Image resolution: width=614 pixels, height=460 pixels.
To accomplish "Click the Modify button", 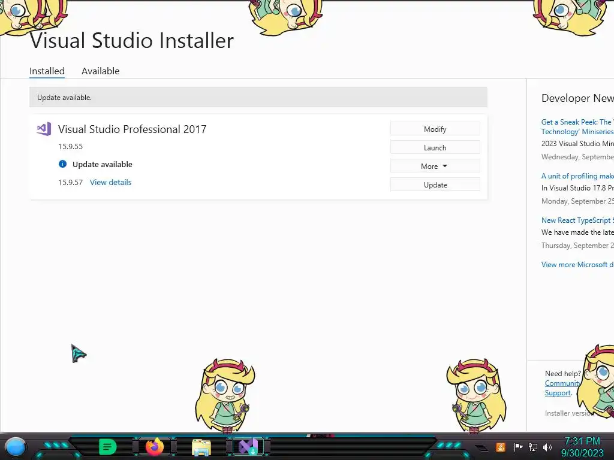I will click(435, 129).
